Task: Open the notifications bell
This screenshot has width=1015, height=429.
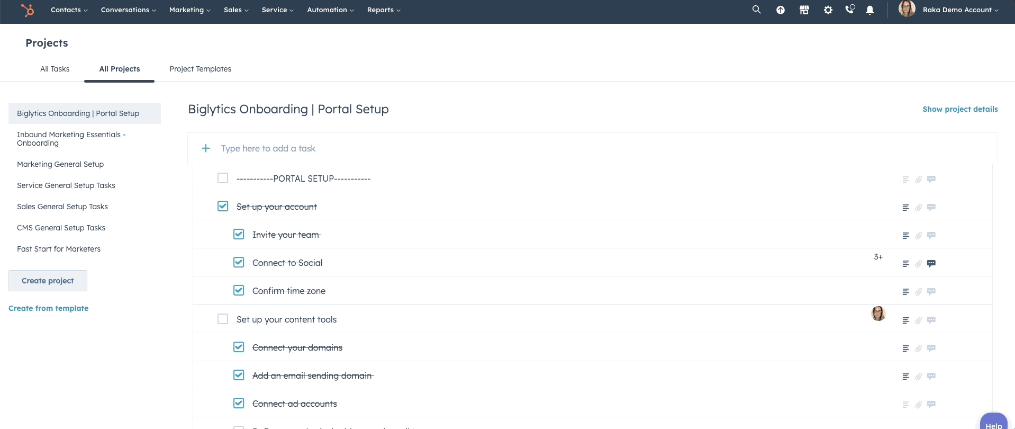Action: coord(870,10)
